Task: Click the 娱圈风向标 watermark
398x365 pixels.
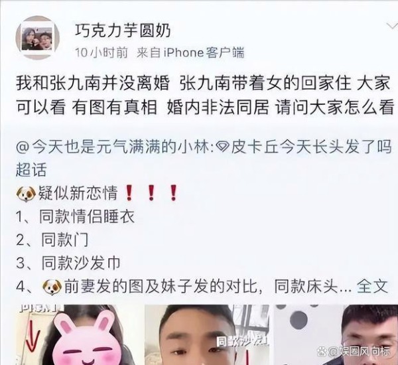Action: [x=360, y=352]
